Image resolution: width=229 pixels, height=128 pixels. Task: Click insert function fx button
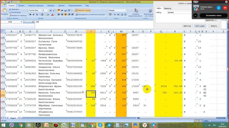click(x=33, y=22)
